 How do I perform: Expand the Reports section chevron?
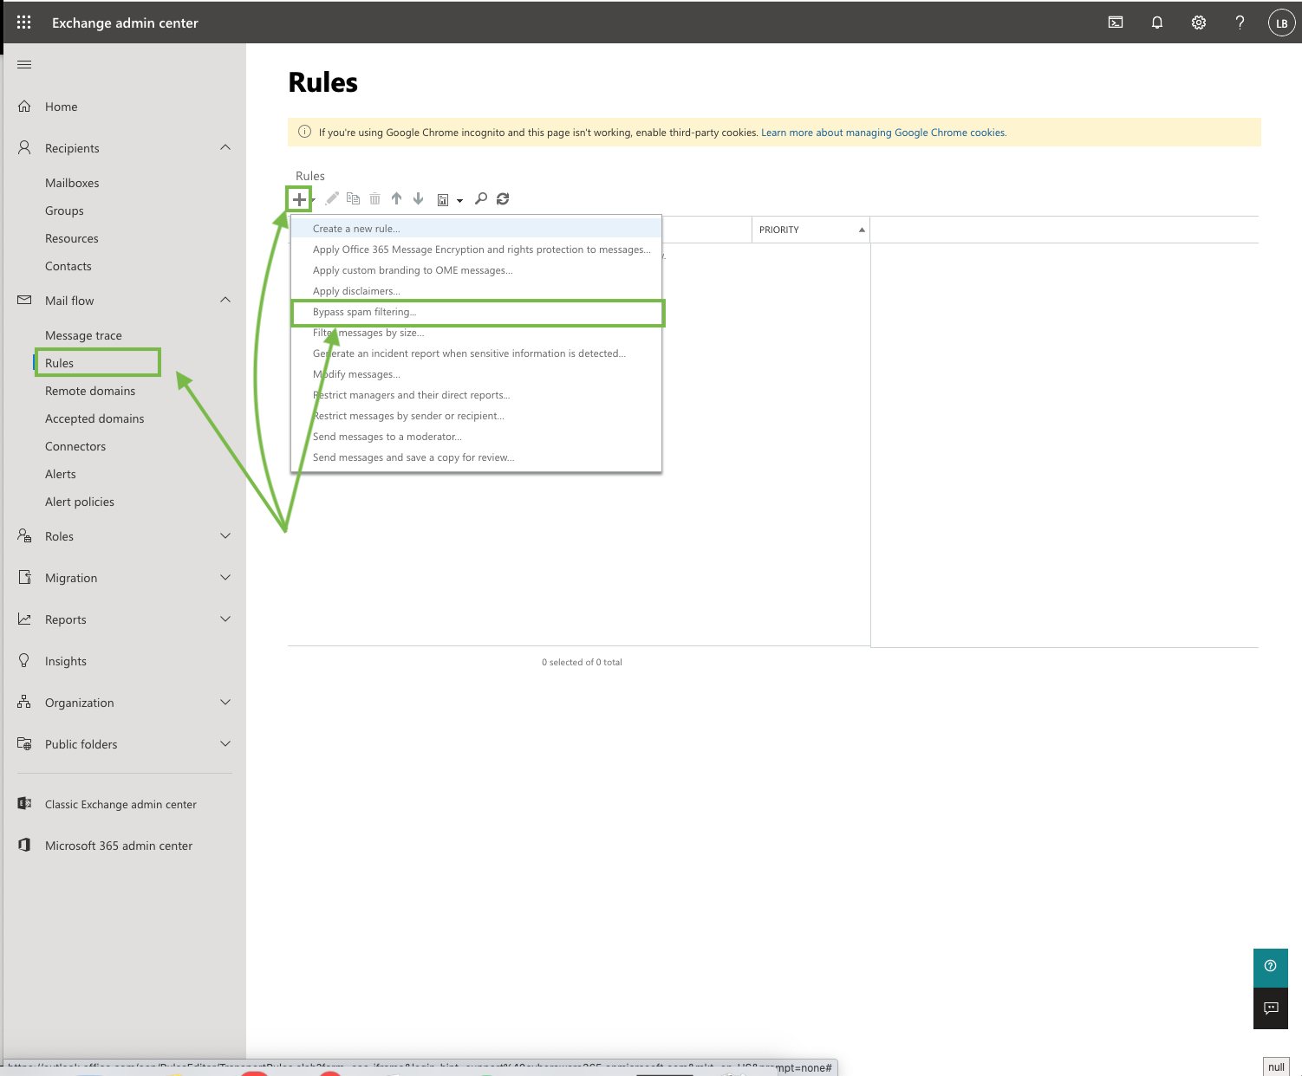click(225, 619)
